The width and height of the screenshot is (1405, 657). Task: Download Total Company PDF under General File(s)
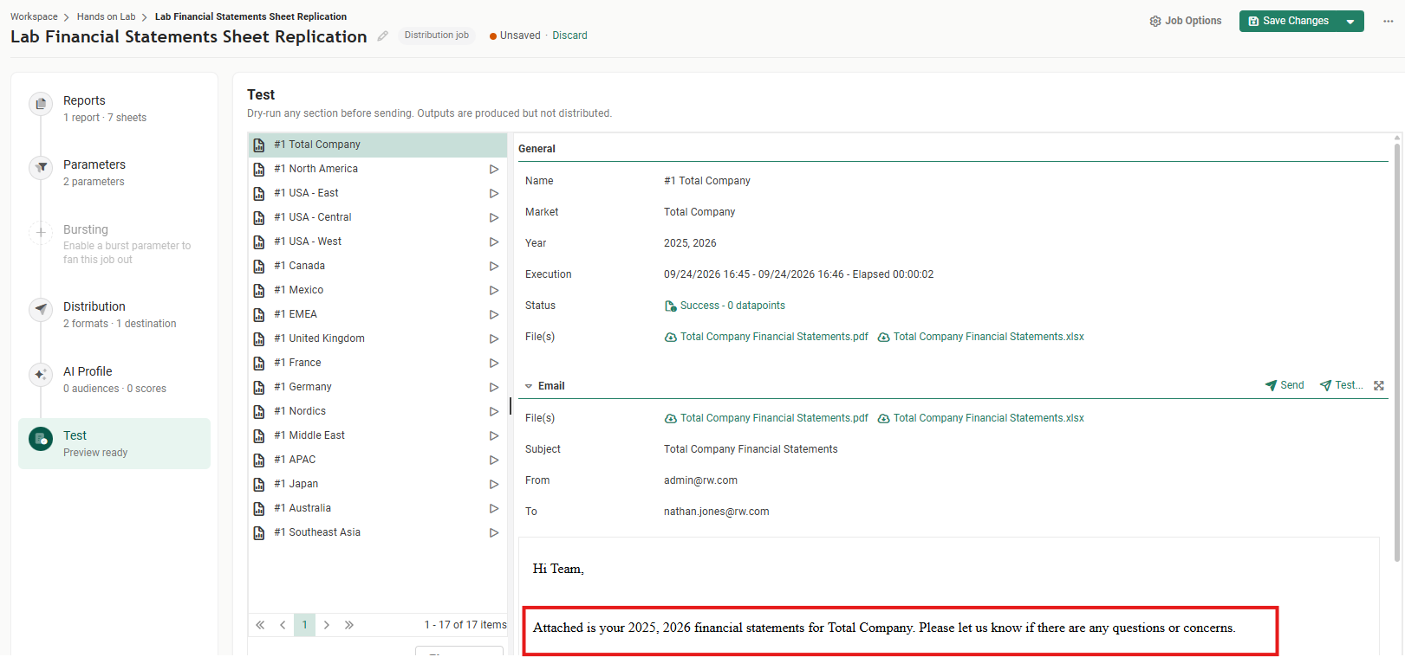[x=766, y=337]
